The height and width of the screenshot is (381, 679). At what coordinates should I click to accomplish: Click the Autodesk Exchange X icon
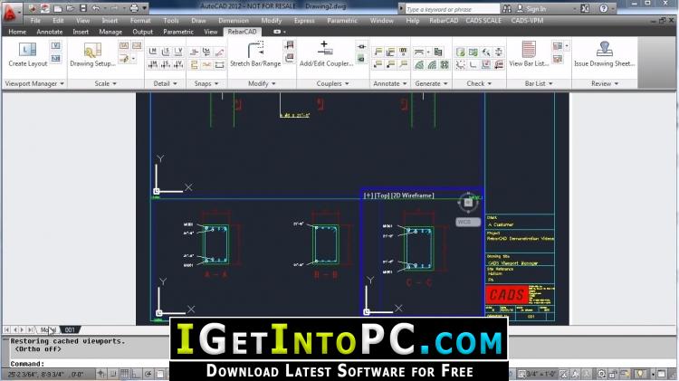click(x=585, y=9)
